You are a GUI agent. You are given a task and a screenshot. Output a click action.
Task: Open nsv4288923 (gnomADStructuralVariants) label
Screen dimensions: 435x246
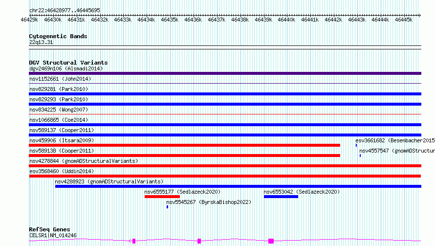pos(109,181)
